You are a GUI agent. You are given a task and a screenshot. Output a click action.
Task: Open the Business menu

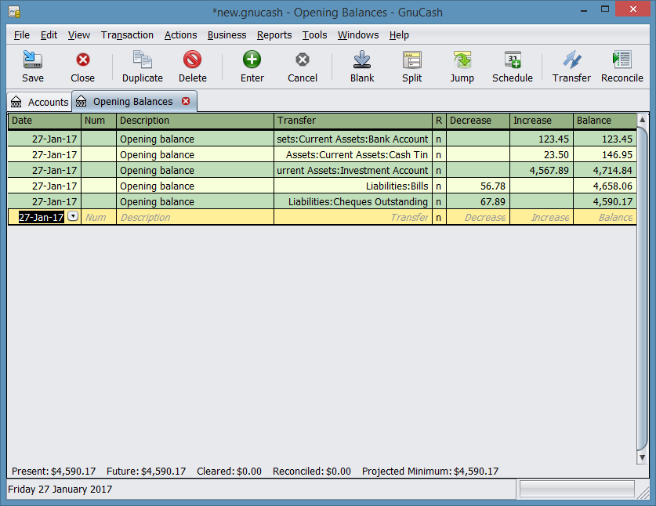tap(227, 35)
